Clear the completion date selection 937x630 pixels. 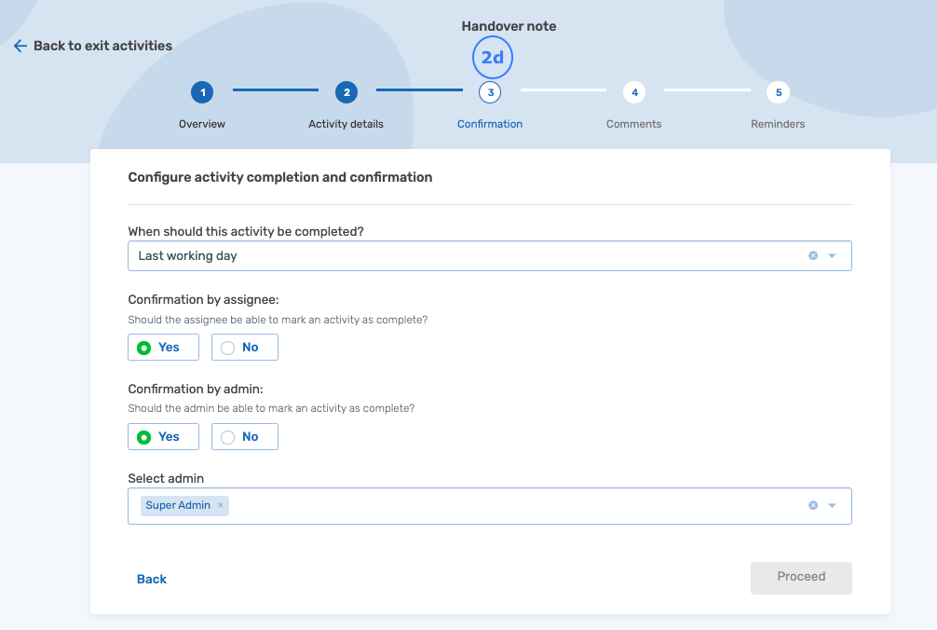812,255
